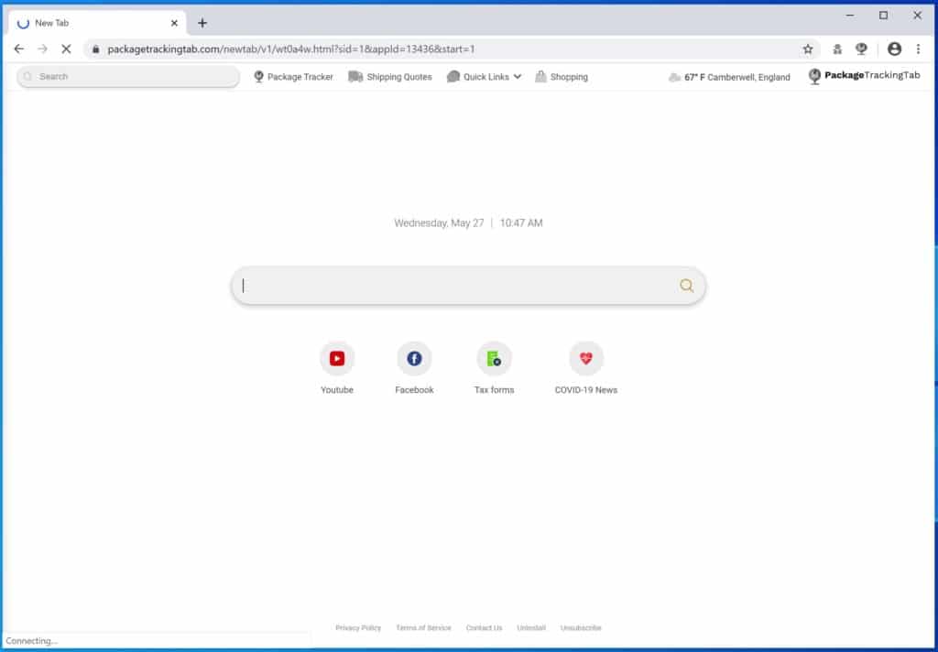Click the Tax forms shortcut icon
The width and height of the screenshot is (938, 652).
click(x=494, y=358)
